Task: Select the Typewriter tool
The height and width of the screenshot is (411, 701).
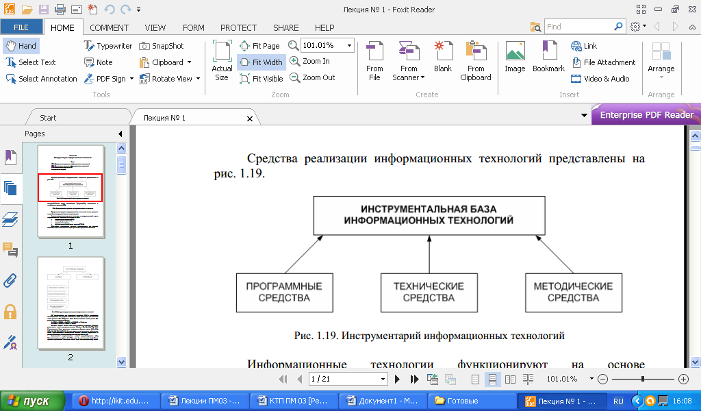Action: tap(108, 46)
